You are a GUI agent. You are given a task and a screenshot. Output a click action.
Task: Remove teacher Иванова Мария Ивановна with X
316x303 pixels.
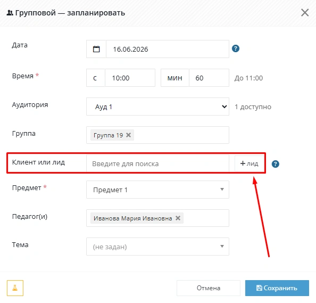[178, 218]
